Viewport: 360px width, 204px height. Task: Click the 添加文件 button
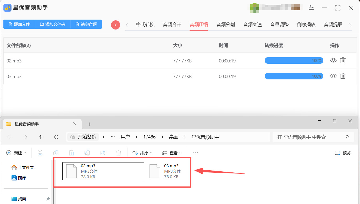[x=19, y=24]
